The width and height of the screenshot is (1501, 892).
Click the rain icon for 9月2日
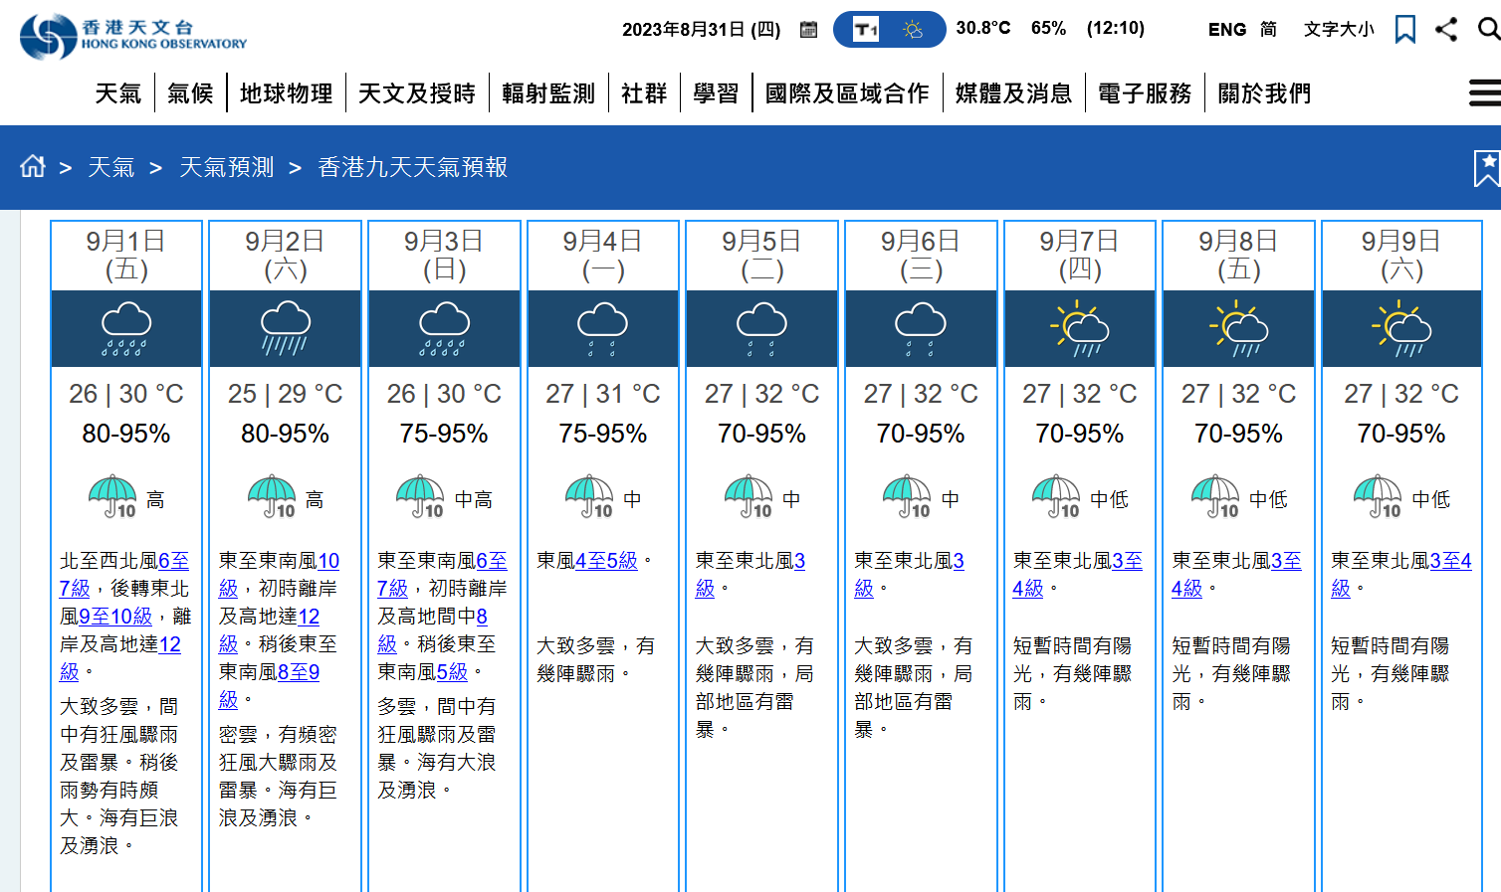(x=286, y=330)
